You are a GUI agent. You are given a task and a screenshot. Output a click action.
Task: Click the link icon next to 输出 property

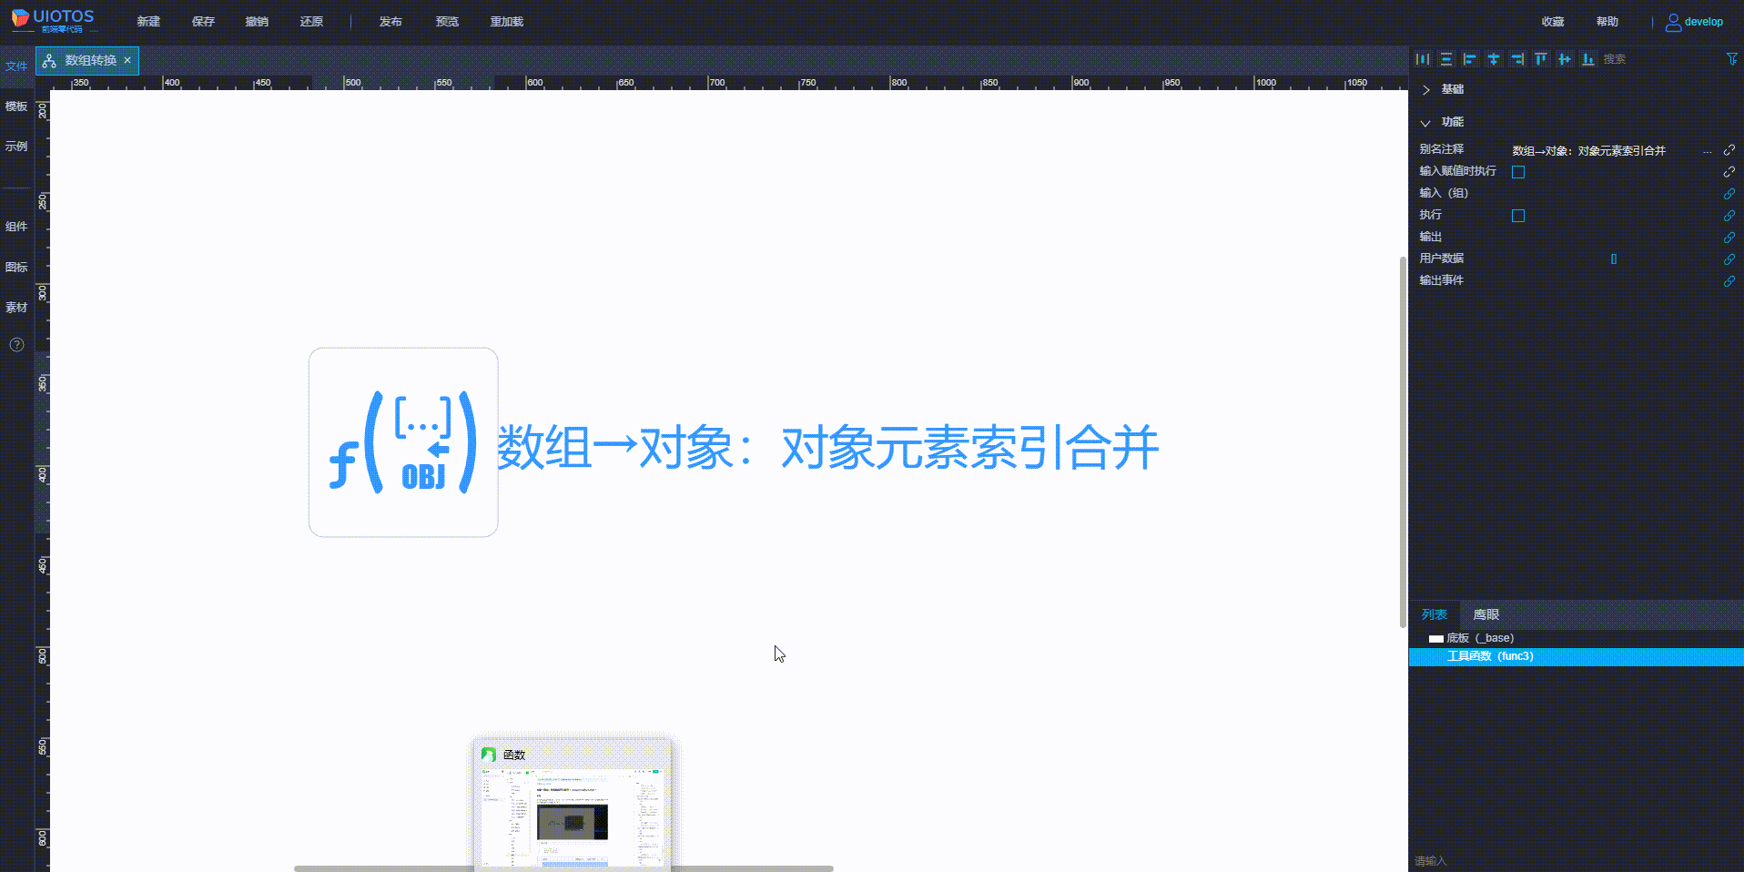coord(1729,238)
